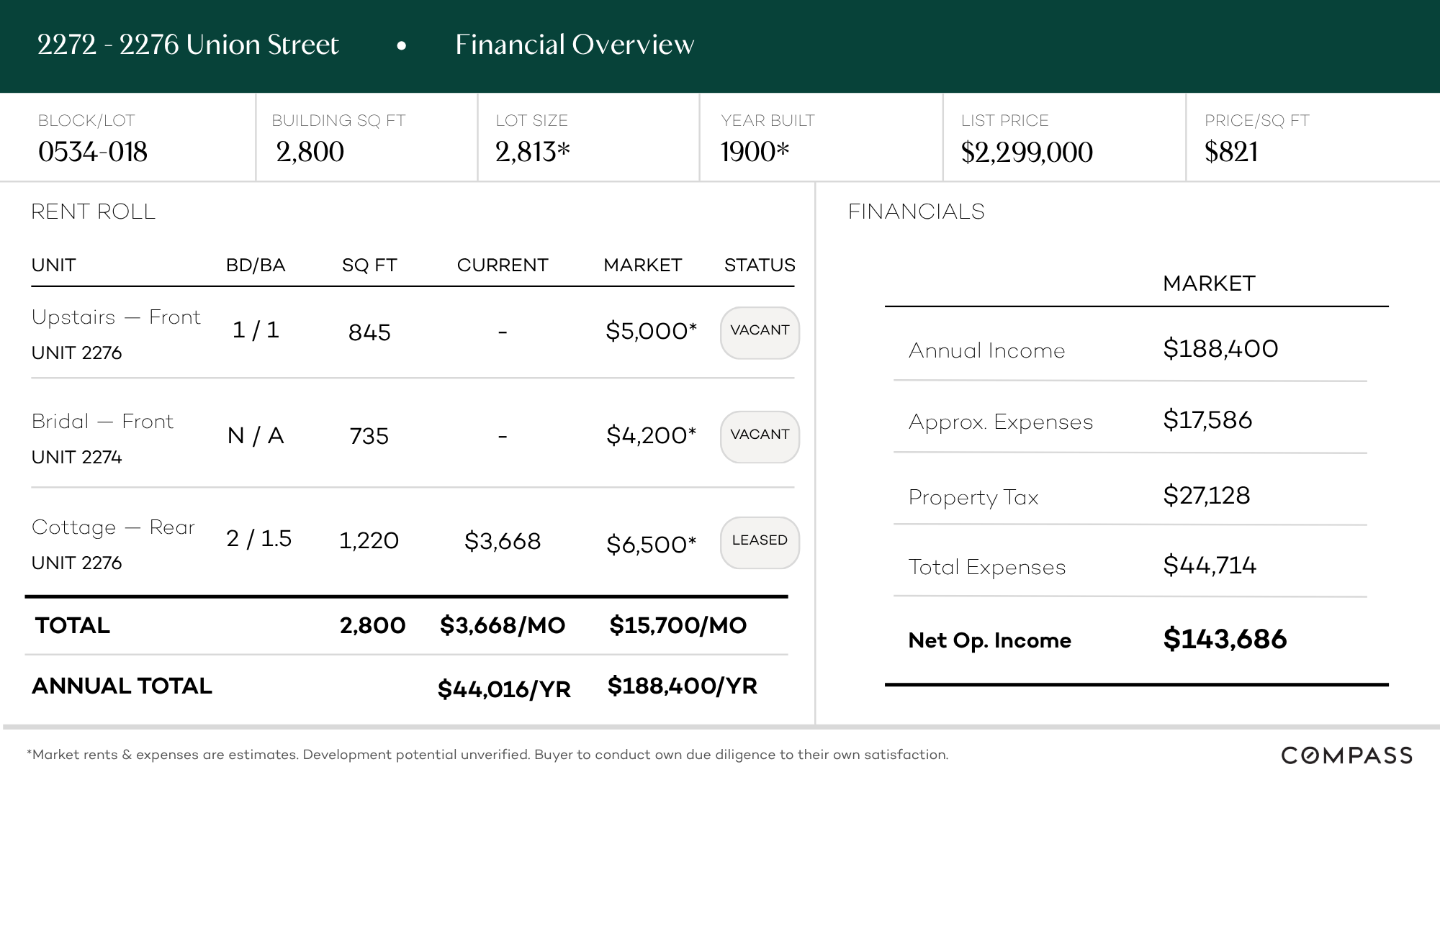This screenshot has width=1440, height=931.
Task: Click the ANNUAL TOTAL row label
Action: [x=122, y=686]
